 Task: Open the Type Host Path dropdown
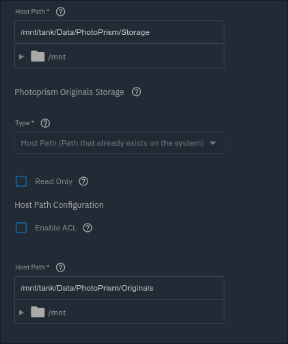[x=119, y=143]
